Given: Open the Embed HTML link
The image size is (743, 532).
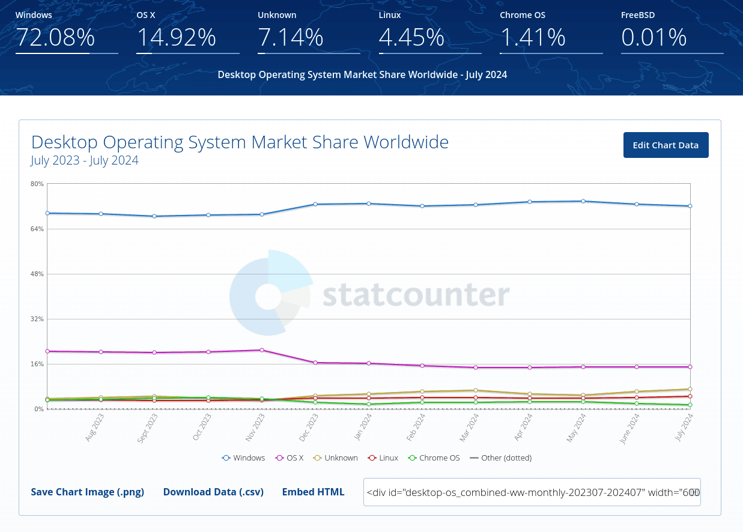Looking at the screenshot, I should coord(313,492).
